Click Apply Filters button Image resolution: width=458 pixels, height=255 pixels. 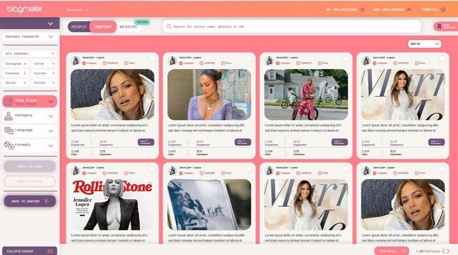pyautogui.click(x=29, y=166)
